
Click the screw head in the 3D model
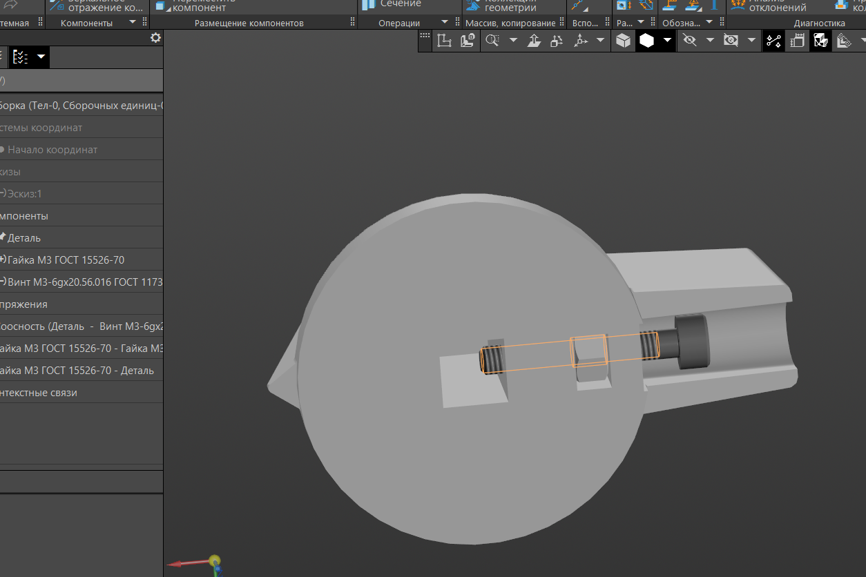[692, 341]
